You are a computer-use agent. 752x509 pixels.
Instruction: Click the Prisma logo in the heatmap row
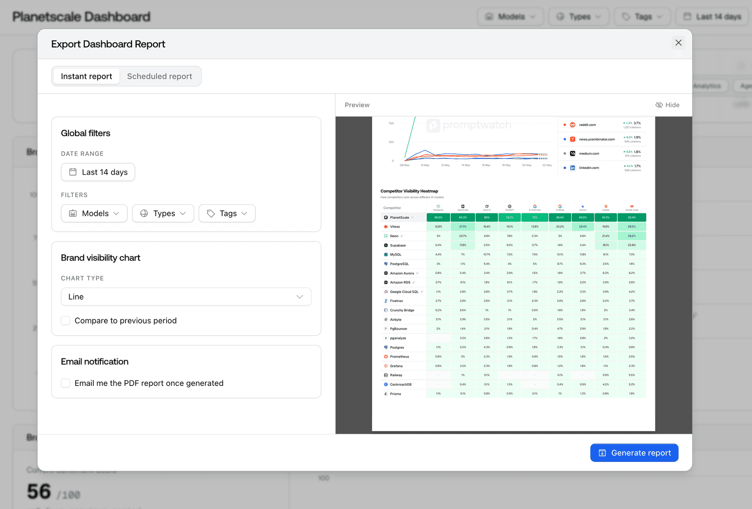(x=386, y=394)
